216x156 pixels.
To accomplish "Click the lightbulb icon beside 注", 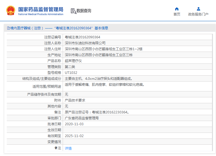I will coord(56,148).
